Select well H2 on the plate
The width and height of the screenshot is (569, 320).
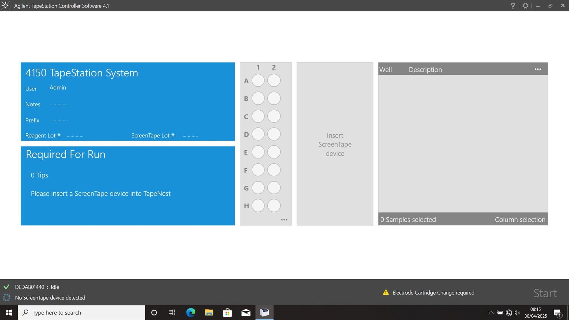[x=274, y=205]
